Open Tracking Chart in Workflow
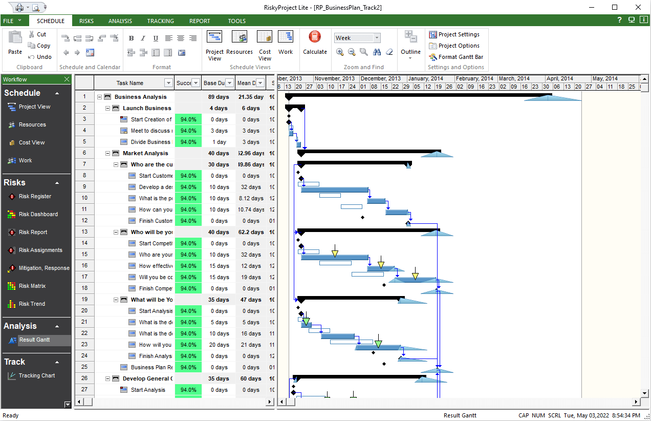 tap(32, 375)
